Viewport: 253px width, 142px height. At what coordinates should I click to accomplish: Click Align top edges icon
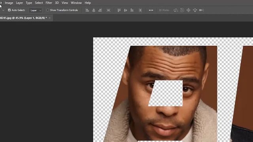pos(119,10)
